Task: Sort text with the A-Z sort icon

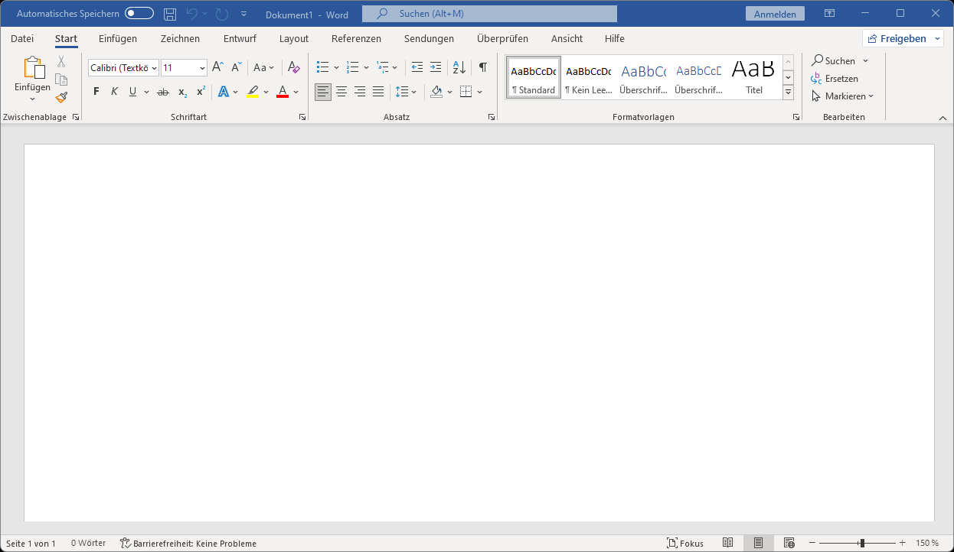Action: [459, 67]
